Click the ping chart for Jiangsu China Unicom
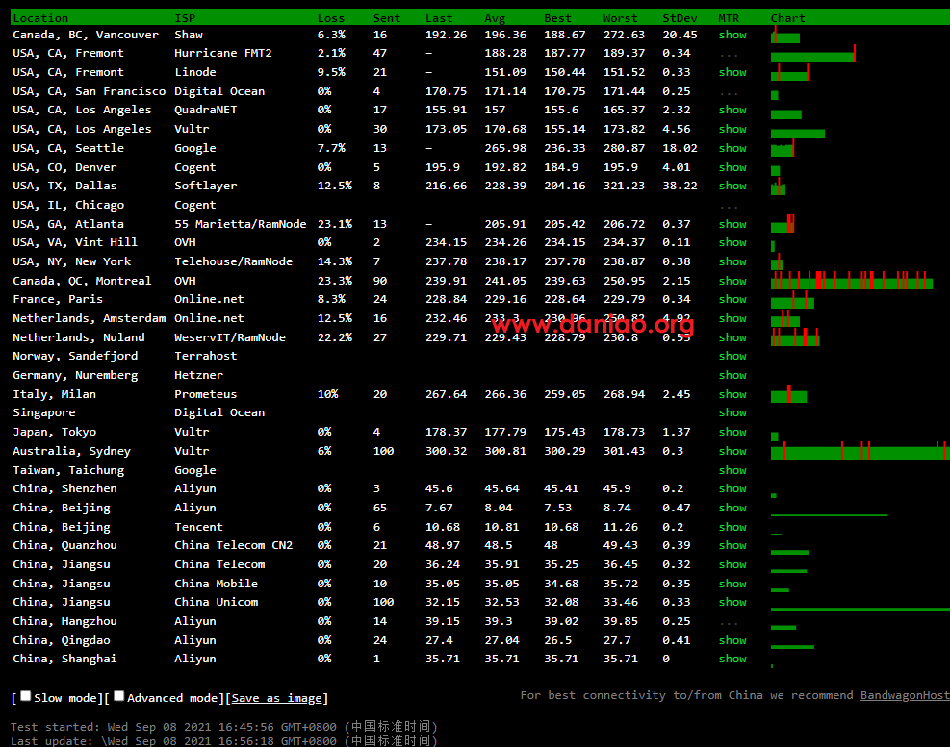Viewport: 950px width, 747px height. coord(860,609)
